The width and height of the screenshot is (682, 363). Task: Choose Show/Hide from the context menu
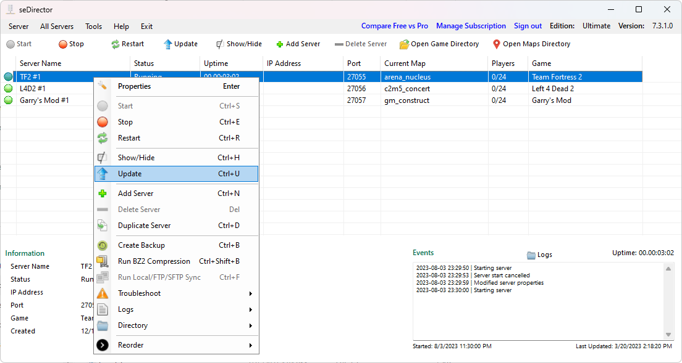tap(136, 158)
